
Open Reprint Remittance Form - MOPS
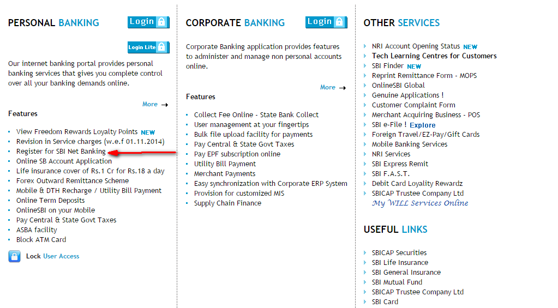point(424,76)
